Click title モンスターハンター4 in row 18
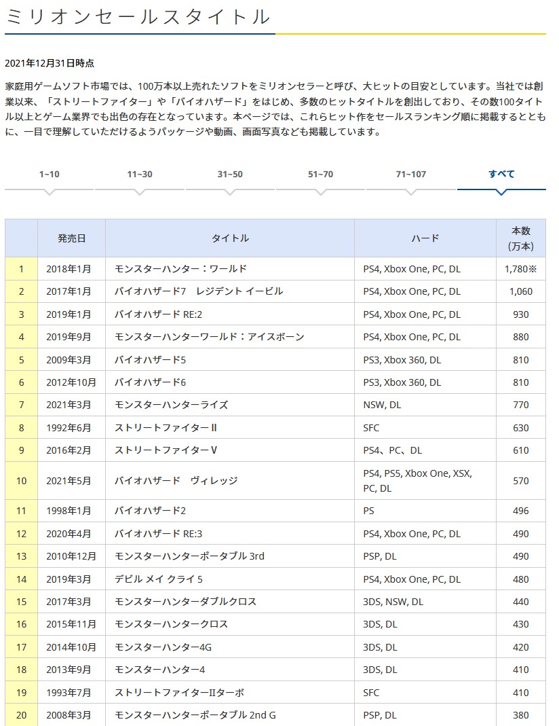 click(x=159, y=670)
